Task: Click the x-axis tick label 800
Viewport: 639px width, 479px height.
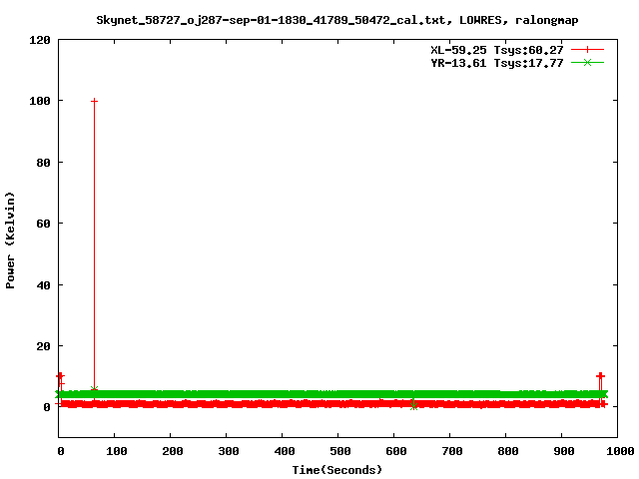Action: (x=508, y=451)
